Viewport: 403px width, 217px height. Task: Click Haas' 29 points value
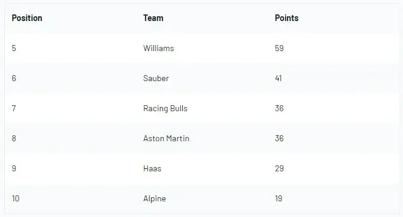click(279, 168)
